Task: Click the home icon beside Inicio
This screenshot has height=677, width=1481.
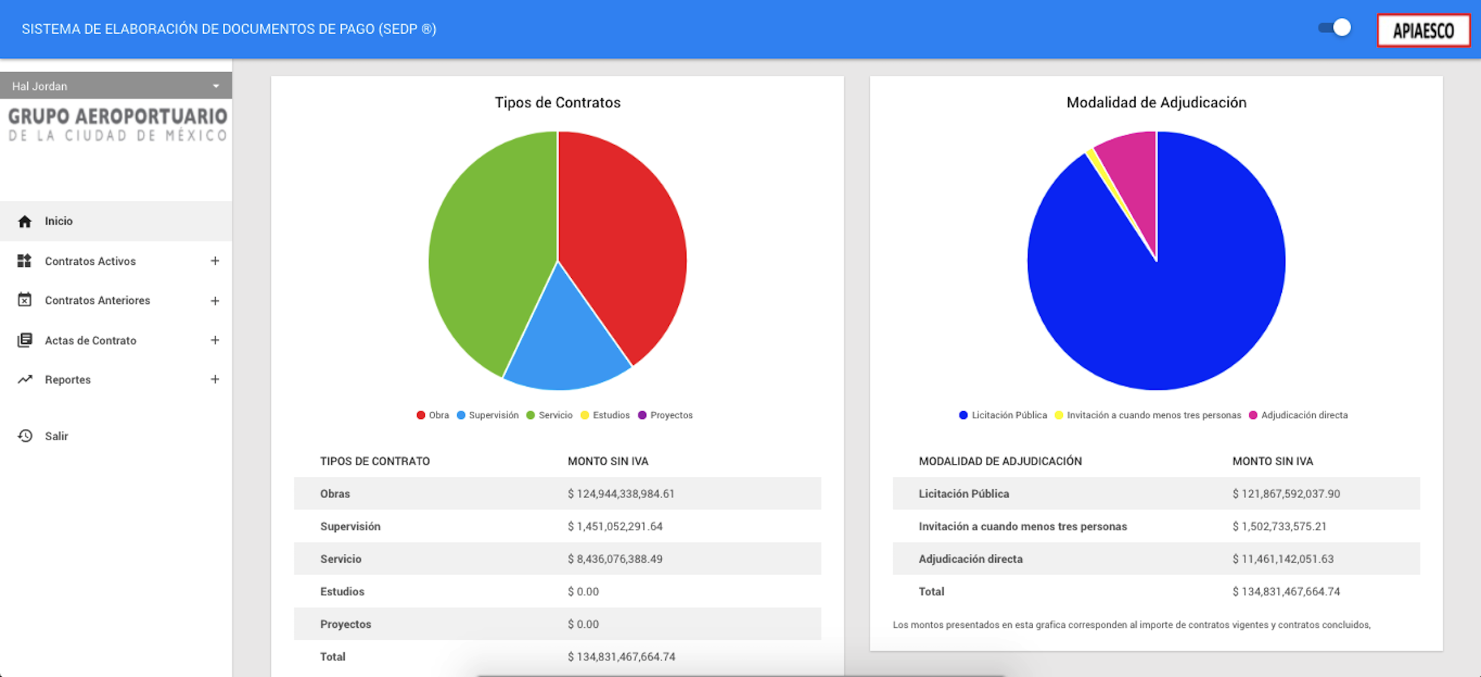Action: tap(24, 222)
